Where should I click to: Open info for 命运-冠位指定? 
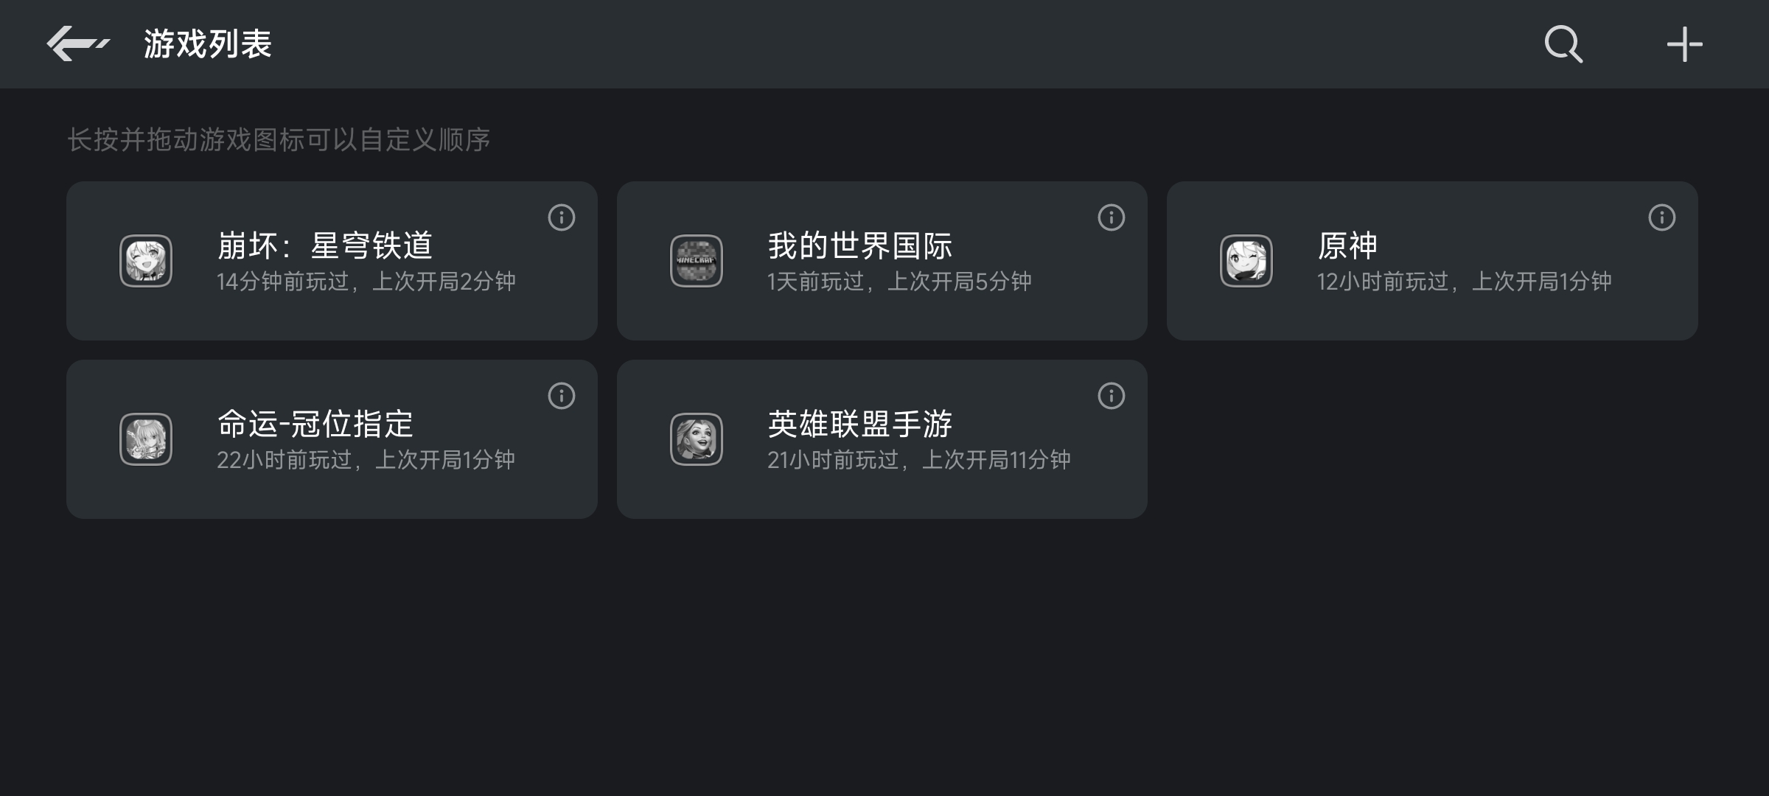pyautogui.click(x=562, y=396)
